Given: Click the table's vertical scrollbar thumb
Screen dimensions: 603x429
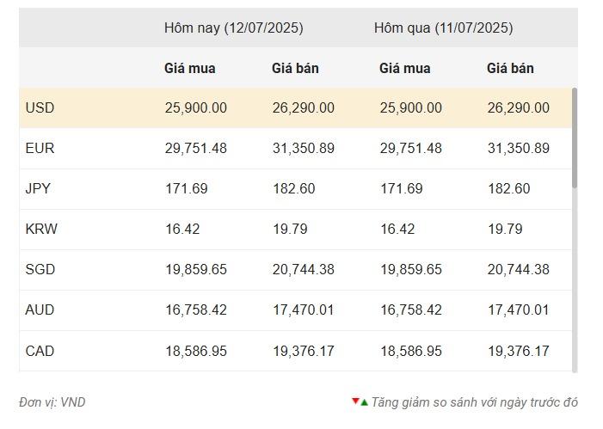Looking at the screenshot, I should [575, 138].
